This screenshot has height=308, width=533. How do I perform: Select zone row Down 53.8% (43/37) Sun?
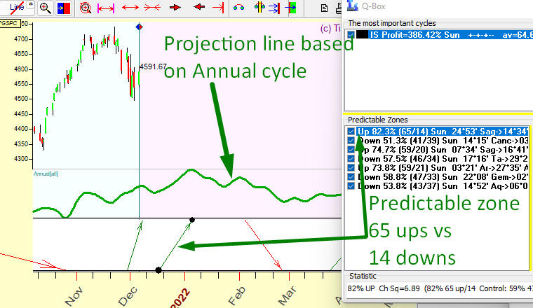pos(443,186)
